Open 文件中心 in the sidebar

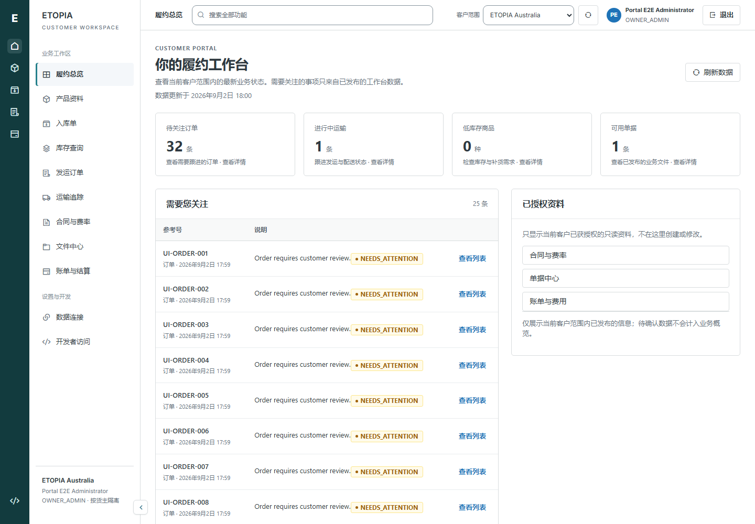pos(84,247)
